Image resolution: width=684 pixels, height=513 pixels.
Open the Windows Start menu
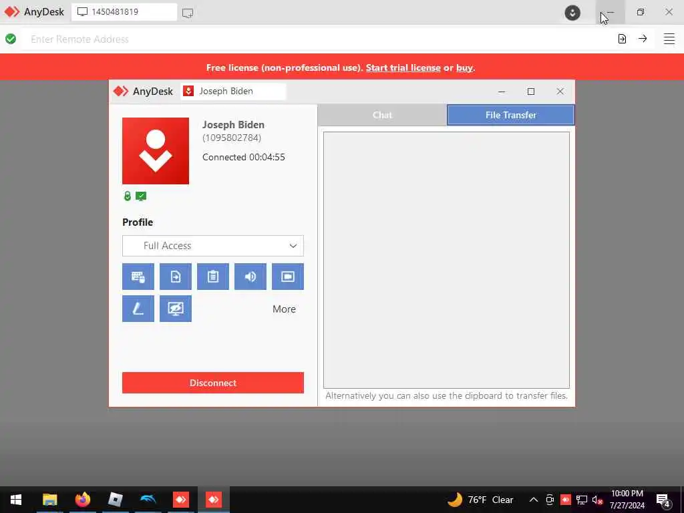[16, 500]
